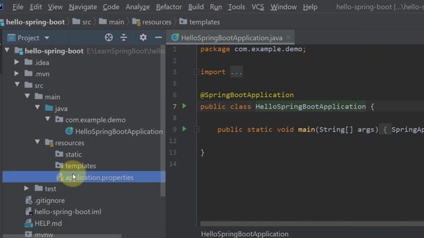Click the Project view window icon

click(11, 38)
